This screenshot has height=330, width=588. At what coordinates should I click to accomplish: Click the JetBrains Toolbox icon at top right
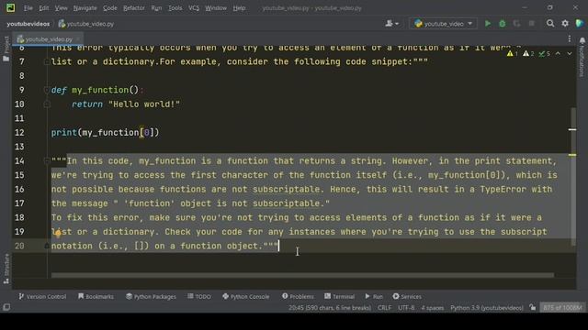(x=580, y=23)
